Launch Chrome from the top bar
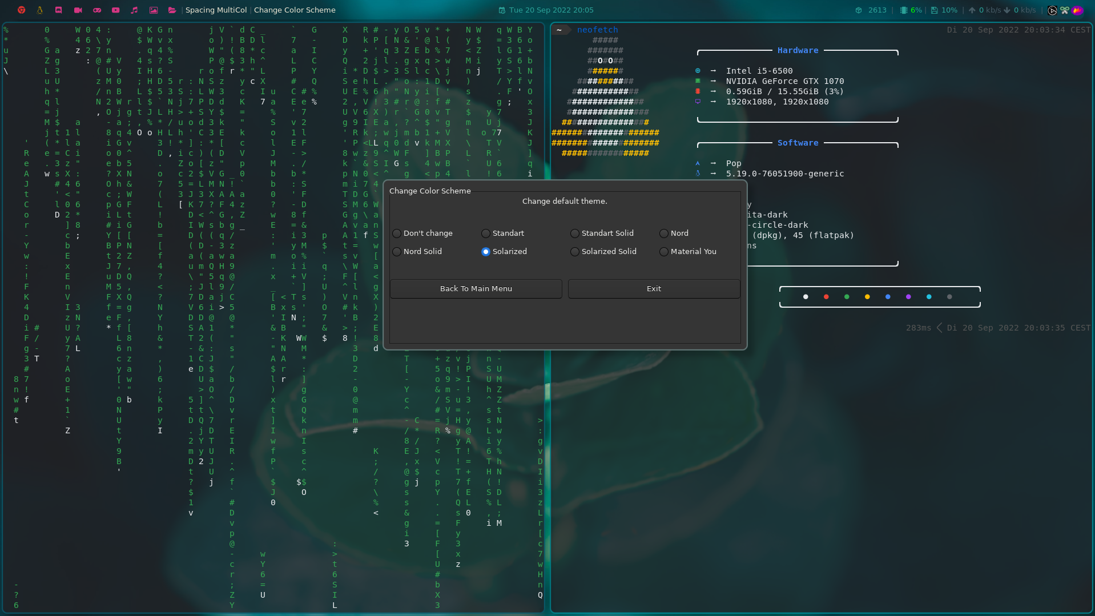 pyautogui.click(x=21, y=10)
